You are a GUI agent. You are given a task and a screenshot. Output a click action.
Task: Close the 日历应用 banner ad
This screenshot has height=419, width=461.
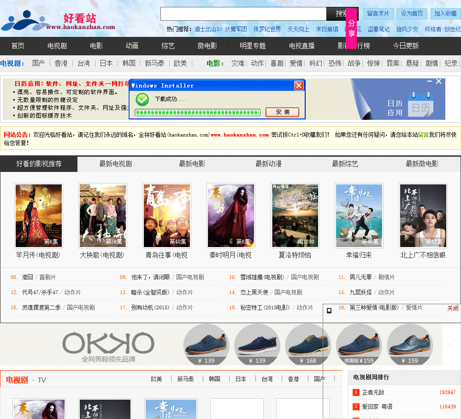tap(439, 82)
